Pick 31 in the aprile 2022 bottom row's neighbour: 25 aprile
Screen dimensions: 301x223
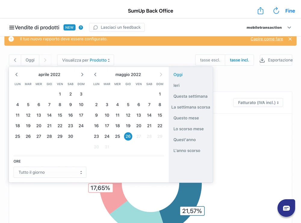click(x=17, y=136)
